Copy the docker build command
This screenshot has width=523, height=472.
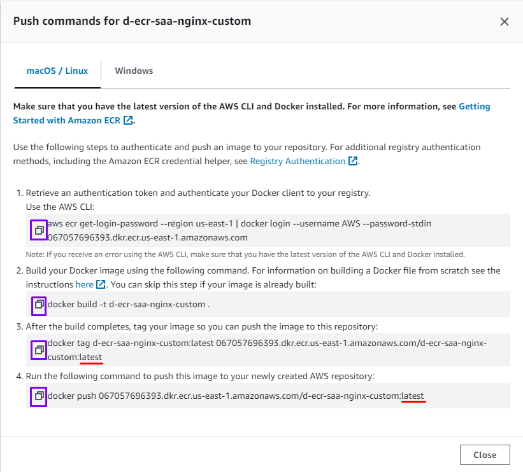coord(39,304)
